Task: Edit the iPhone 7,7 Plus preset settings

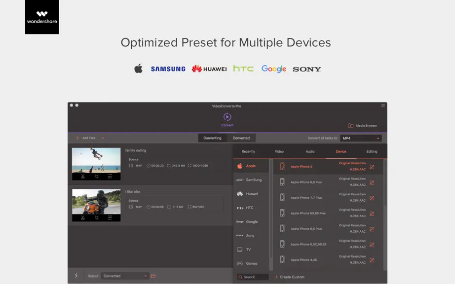Action: pos(372,198)
